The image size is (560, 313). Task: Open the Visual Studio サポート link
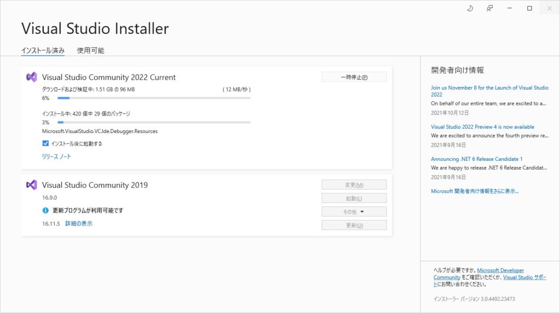click(524, 277)
